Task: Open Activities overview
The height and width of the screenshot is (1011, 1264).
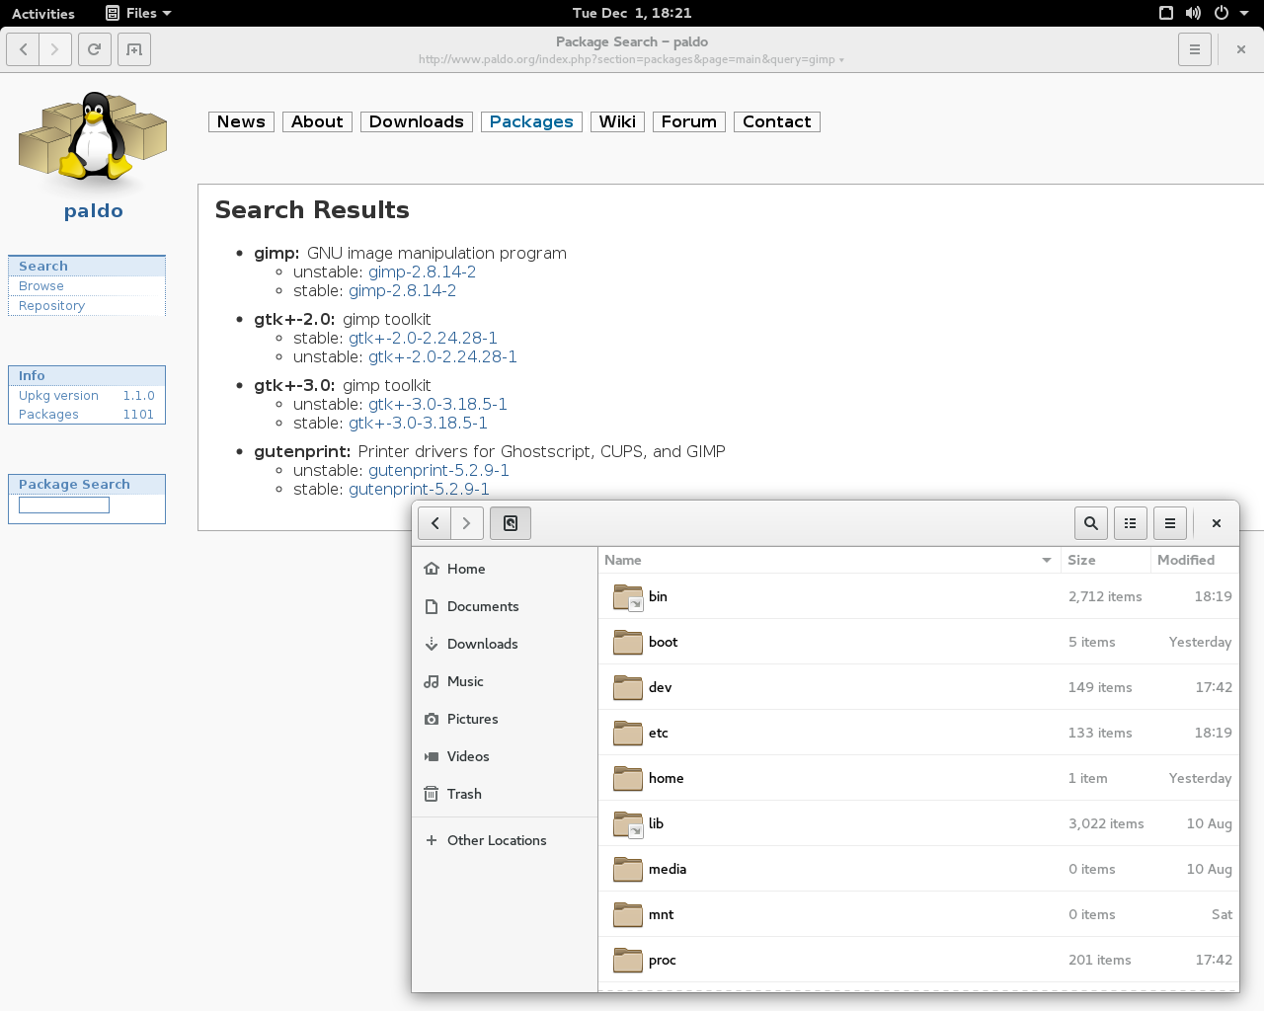Action: (x=43, y=13)
